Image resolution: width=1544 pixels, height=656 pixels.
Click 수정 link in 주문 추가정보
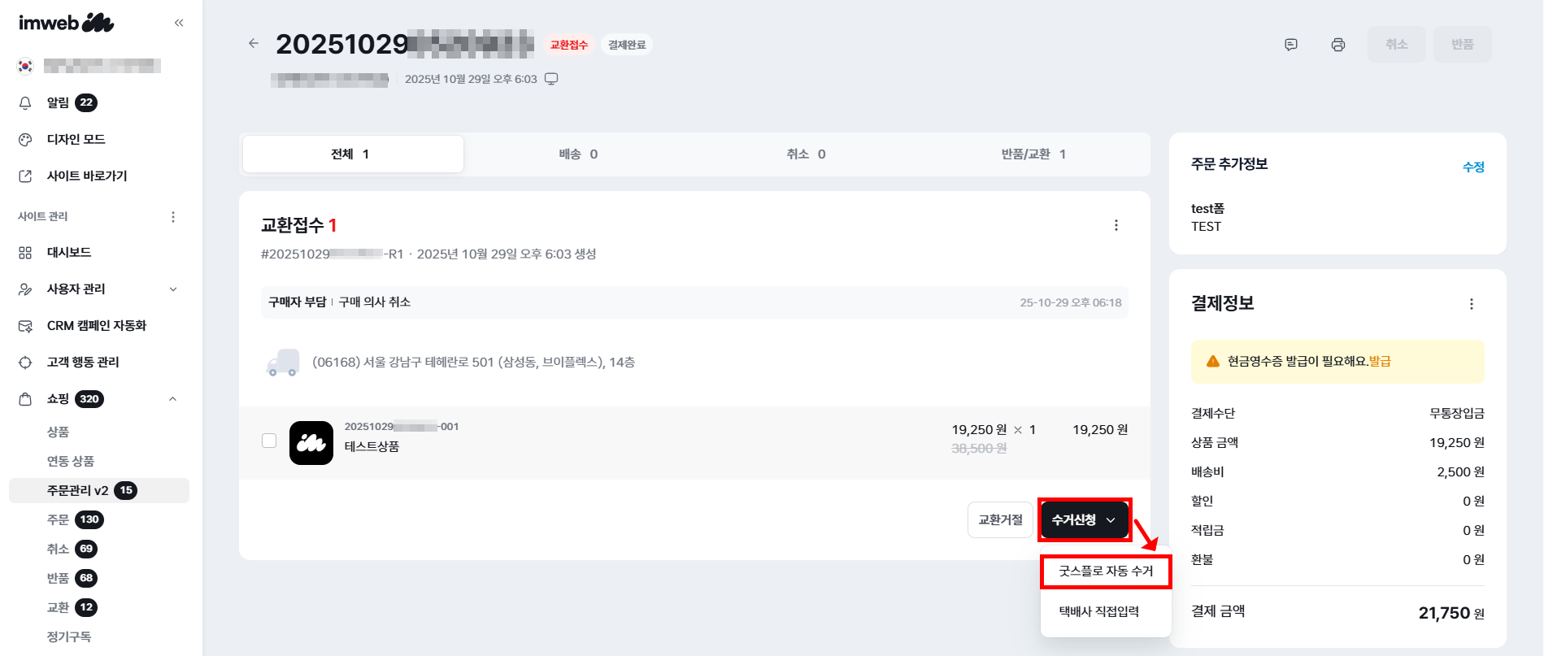pyautogui.click(x=1473, y=167)
